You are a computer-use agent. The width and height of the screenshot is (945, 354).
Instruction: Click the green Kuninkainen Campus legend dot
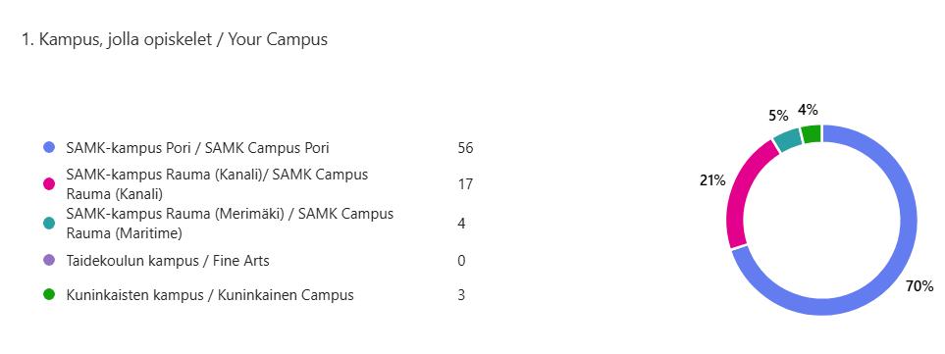49,295
